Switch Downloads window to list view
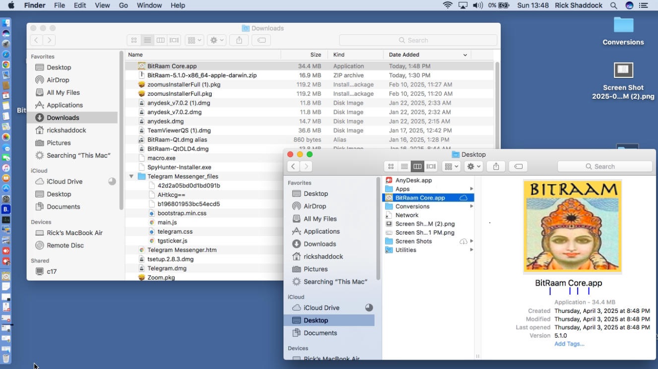Screen dimensions: 658x369 coord(147,40)
